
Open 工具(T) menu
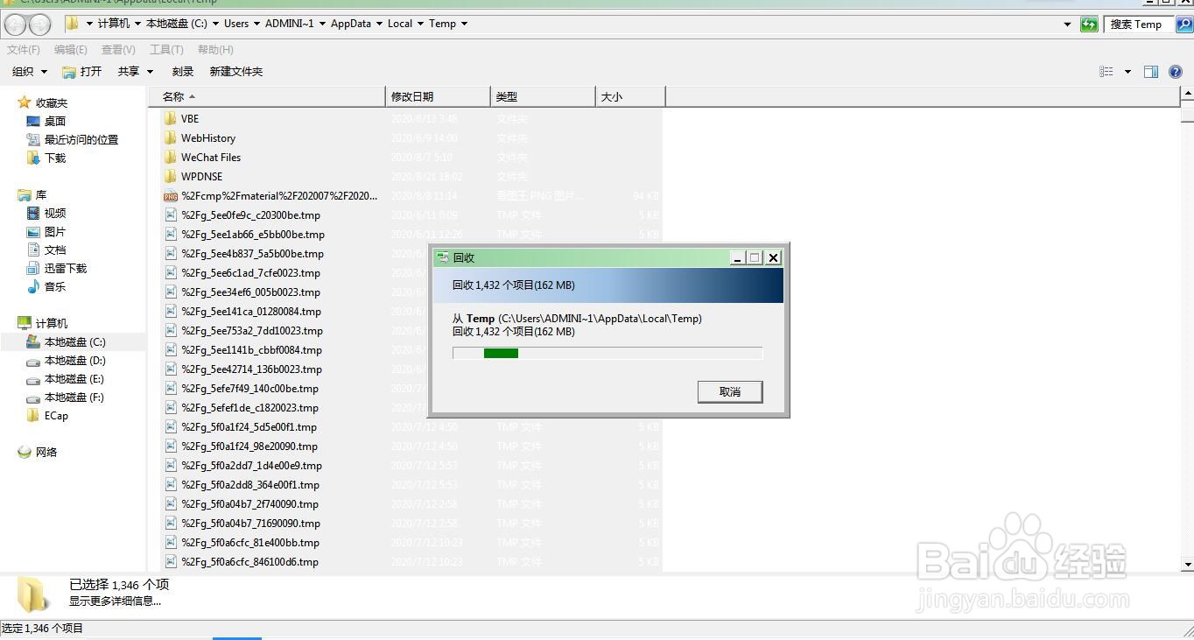166,50
